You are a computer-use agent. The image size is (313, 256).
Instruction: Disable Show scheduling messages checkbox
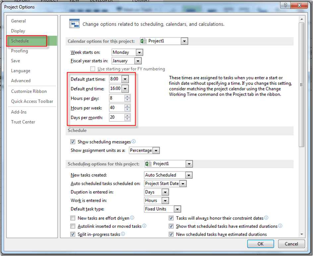pyautogui.click(x=73, y=142)
